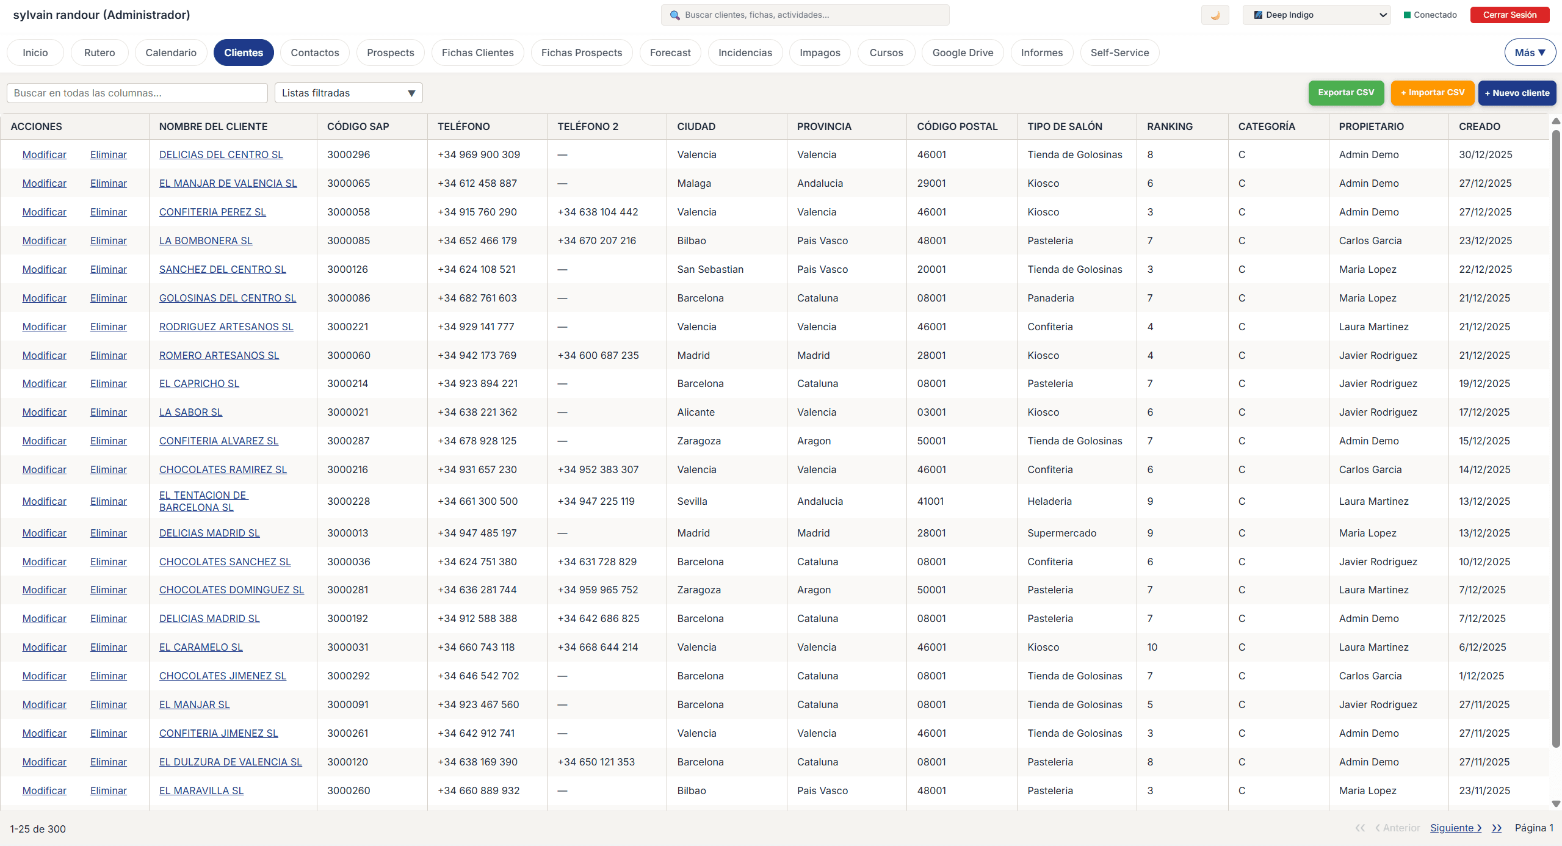Image resolution: width=1562 pixels, height=846 pixels.
Task: Expand the Más menu
Action: (1529, 52)
